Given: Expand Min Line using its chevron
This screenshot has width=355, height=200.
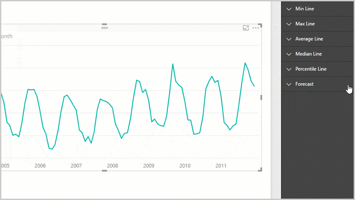Looking at the screenshot, I should click(289, 9).
